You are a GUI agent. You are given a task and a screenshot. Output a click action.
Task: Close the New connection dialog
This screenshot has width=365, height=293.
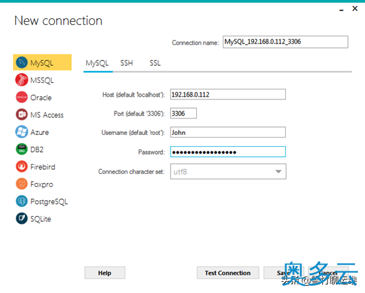tap(355, 9)
